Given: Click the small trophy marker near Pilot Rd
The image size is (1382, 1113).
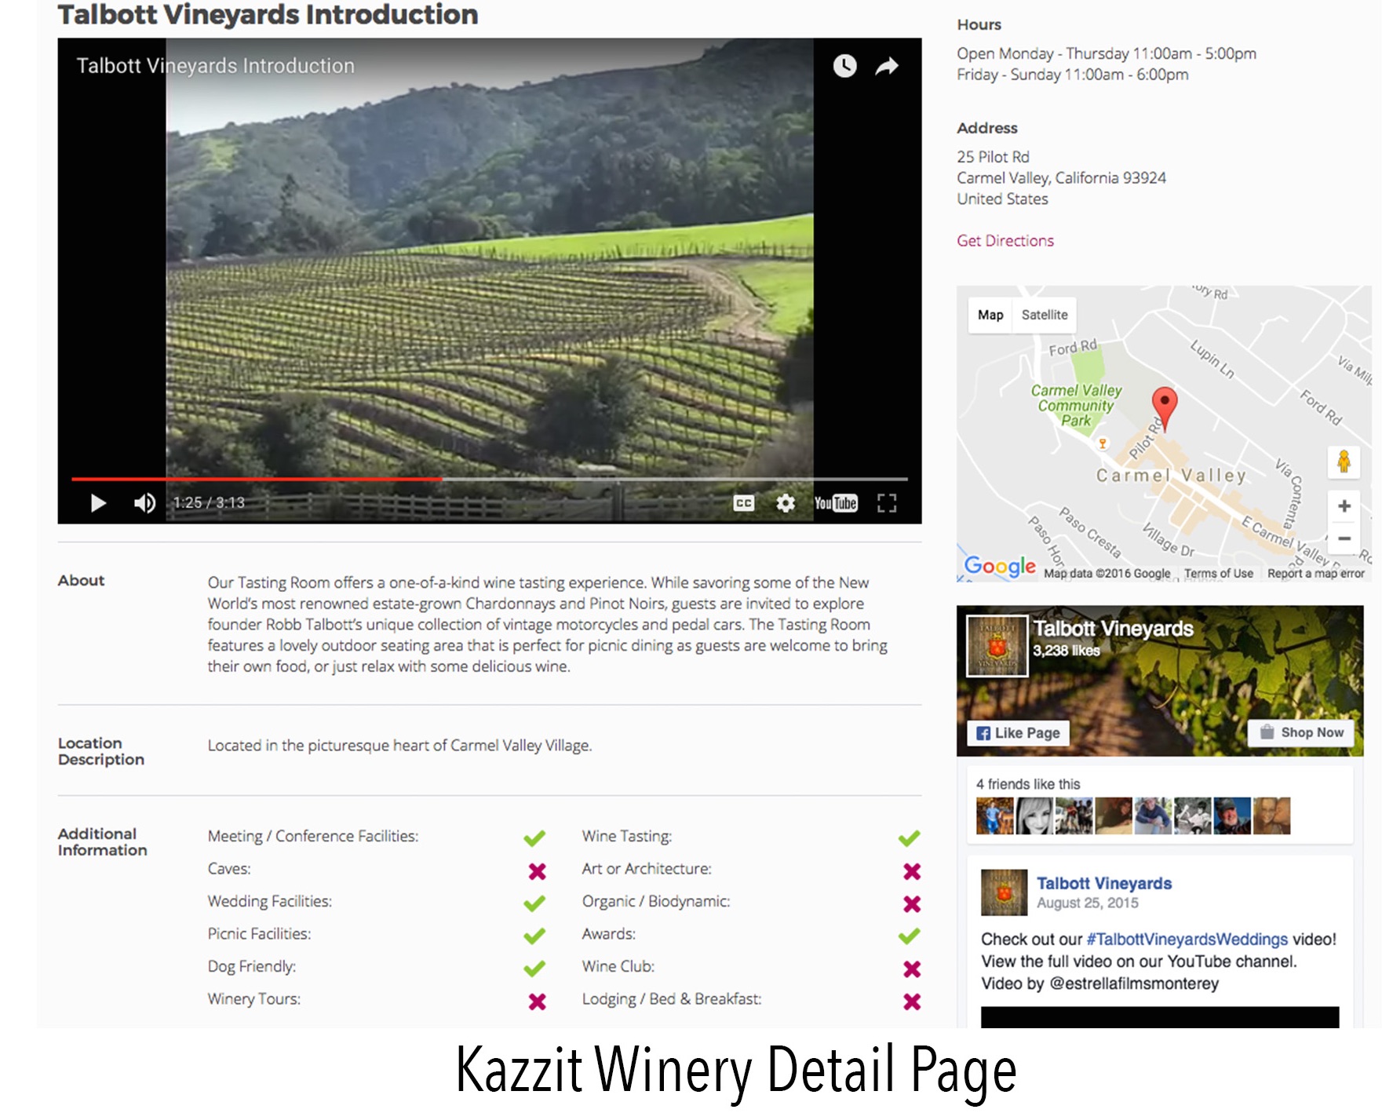Looking at the screenshot, I should pyautogui.click(x=1103, y=443).
